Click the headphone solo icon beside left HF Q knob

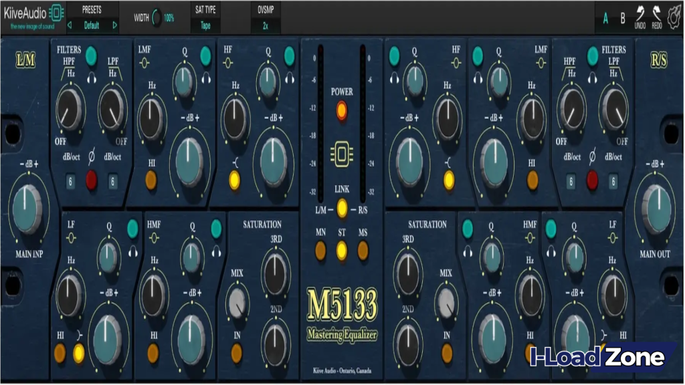(x=289, y=79)
